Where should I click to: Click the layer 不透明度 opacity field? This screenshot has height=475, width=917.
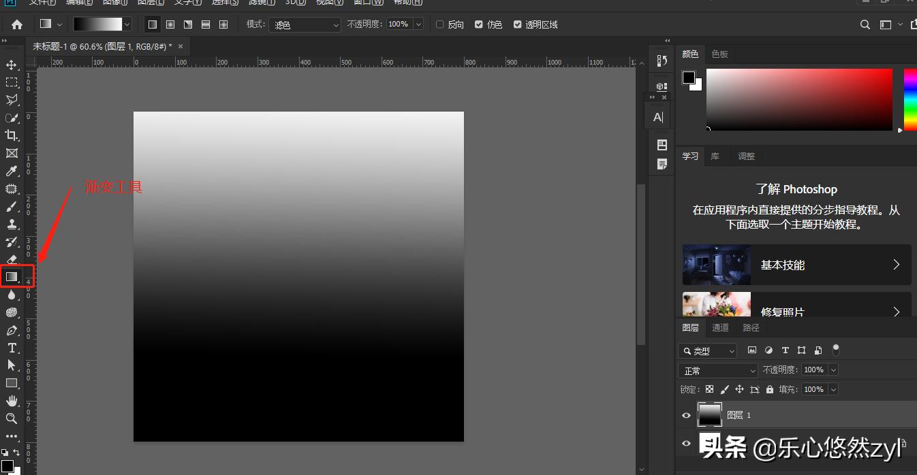click(813, 370)
